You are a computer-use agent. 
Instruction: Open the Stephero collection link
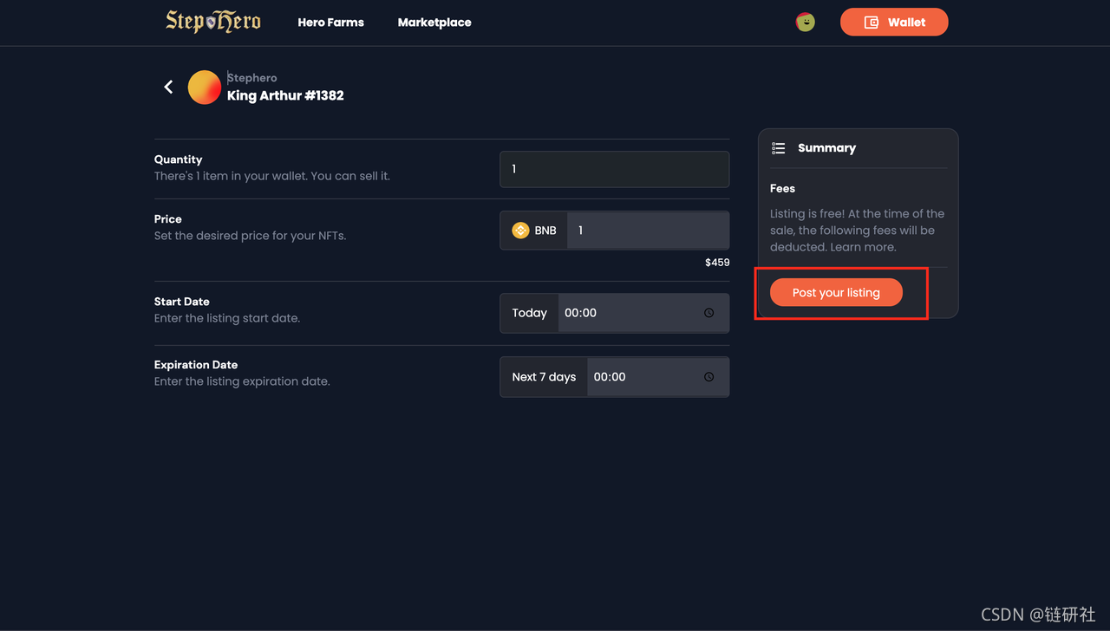point(252,78)
